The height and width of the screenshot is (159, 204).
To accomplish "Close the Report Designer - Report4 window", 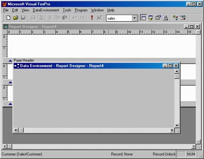I will [197, 26].
